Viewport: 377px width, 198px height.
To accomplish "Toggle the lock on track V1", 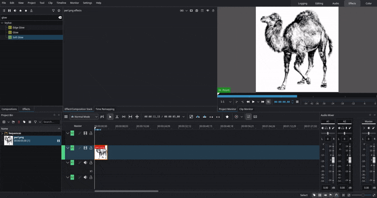I will (x=91, y=148).
